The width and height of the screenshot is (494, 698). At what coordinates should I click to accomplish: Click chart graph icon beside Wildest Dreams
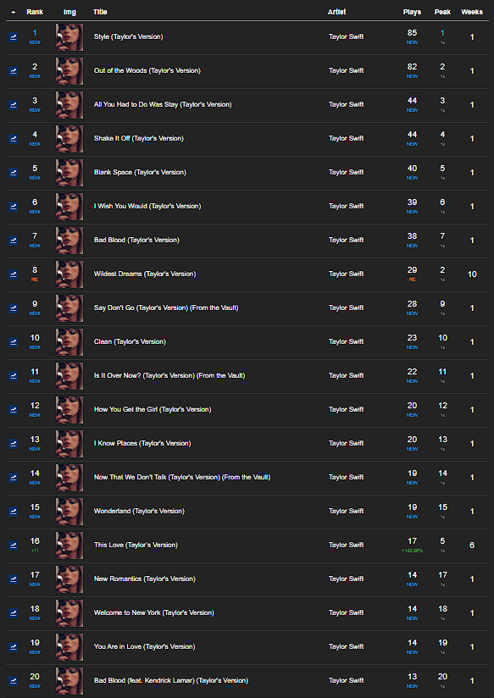tap(13, 274)
